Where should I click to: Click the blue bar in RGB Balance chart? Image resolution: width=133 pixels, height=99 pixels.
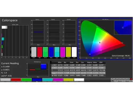(x=43, y=67)
